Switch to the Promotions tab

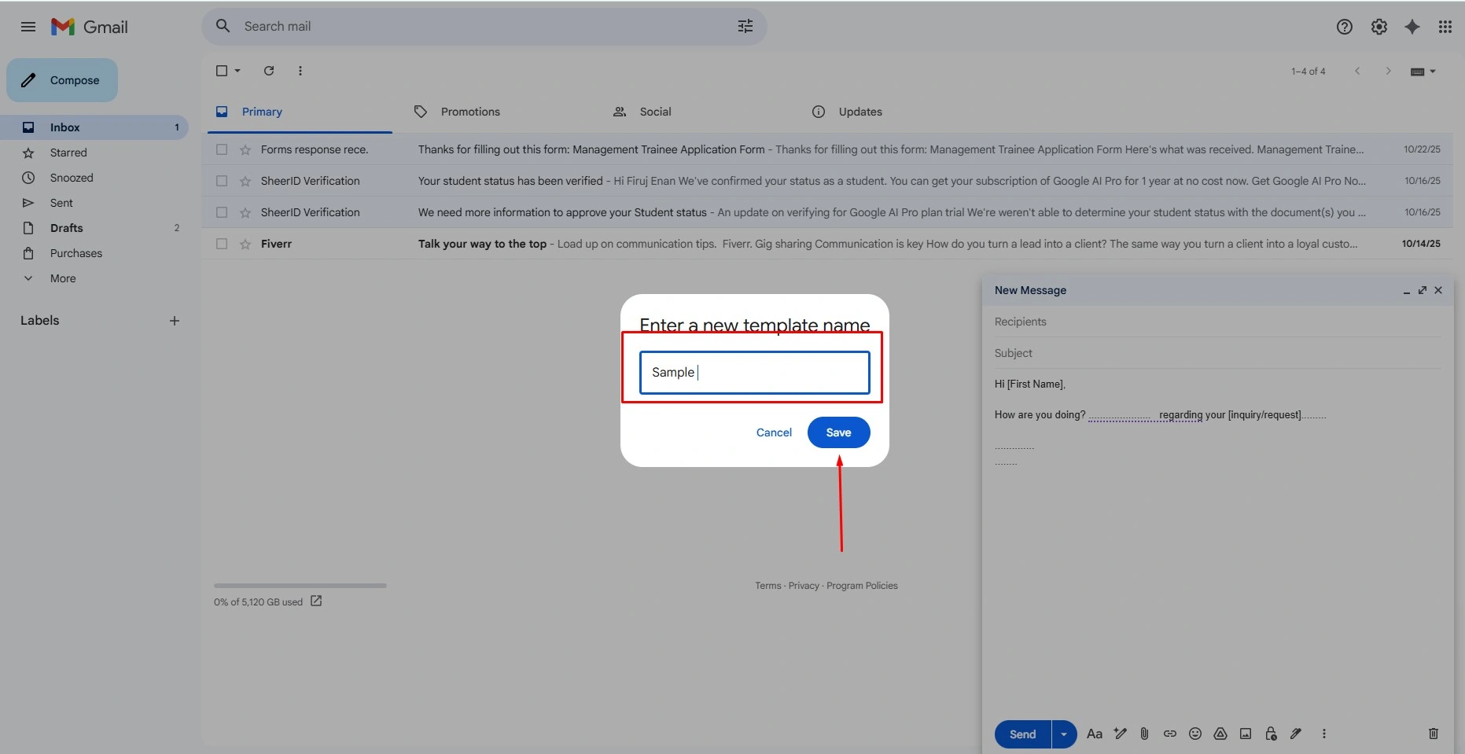coord(470,112)
